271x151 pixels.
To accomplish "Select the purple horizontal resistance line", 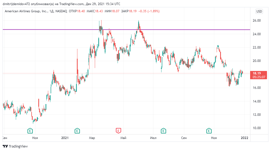I will [x=126, y=30].
